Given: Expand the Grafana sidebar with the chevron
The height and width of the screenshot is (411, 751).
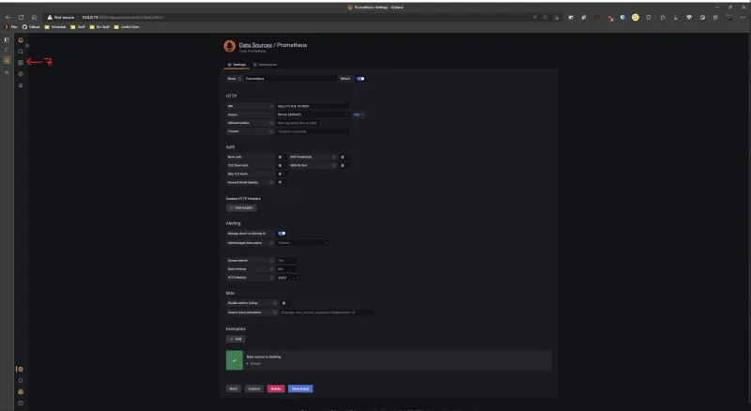Looking at the screenshot, I should (x=27, y=45).
